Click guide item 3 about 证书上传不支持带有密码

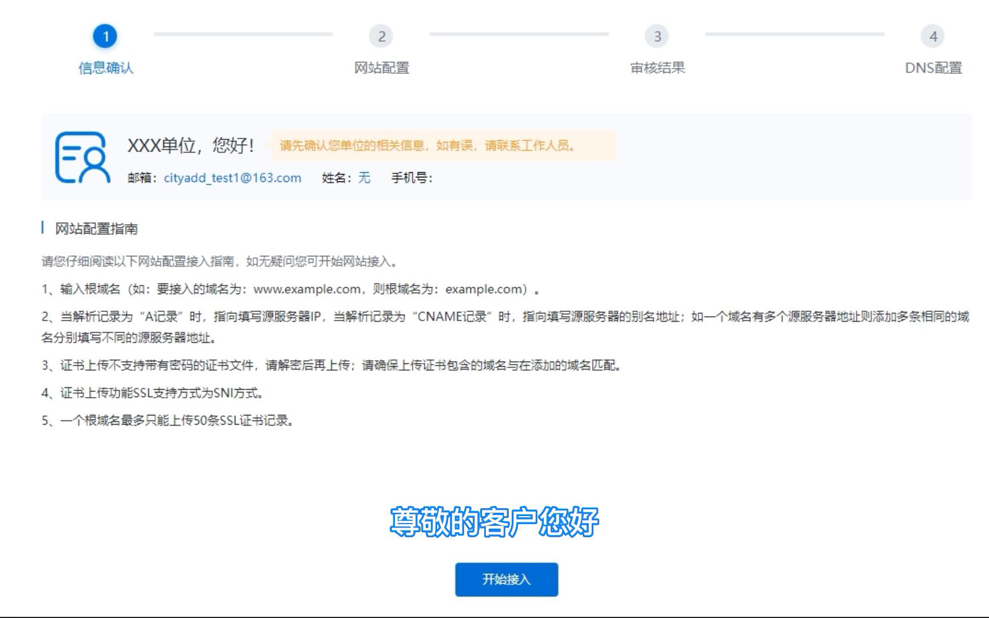point(331,365)
